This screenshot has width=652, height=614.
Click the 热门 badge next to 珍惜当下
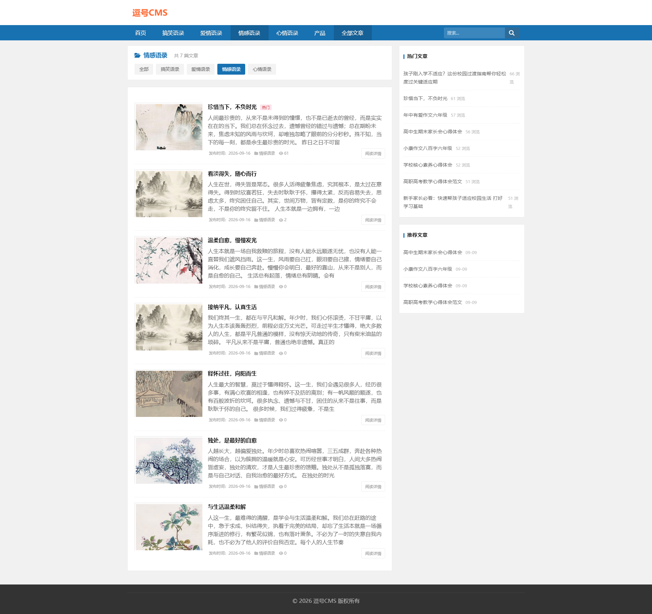tap(266, 108)
